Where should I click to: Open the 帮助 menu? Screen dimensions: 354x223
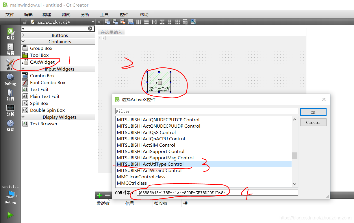point(144,14)
